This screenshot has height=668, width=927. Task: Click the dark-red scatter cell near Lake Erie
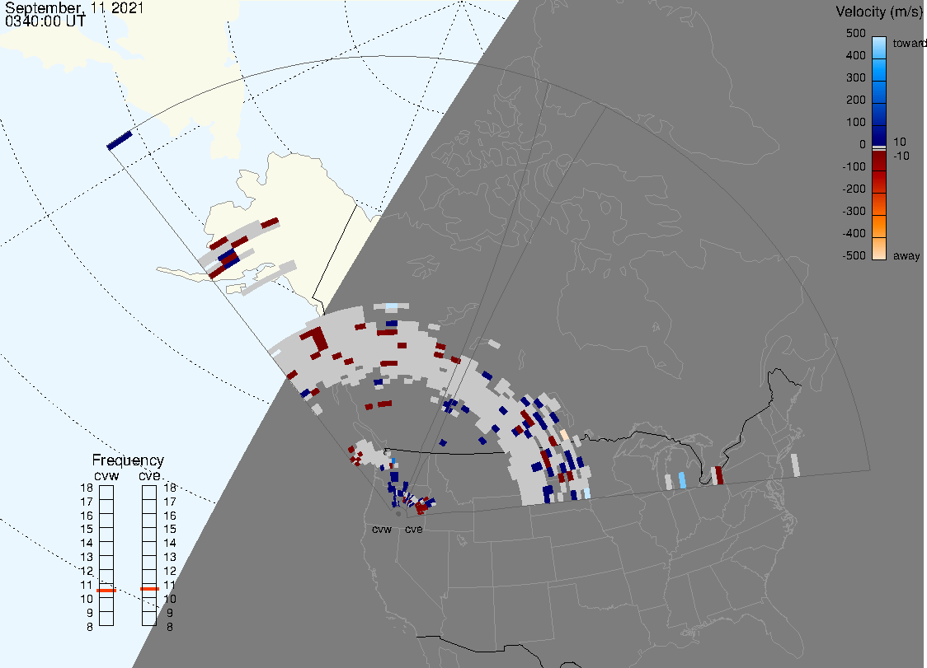[719, 475]
